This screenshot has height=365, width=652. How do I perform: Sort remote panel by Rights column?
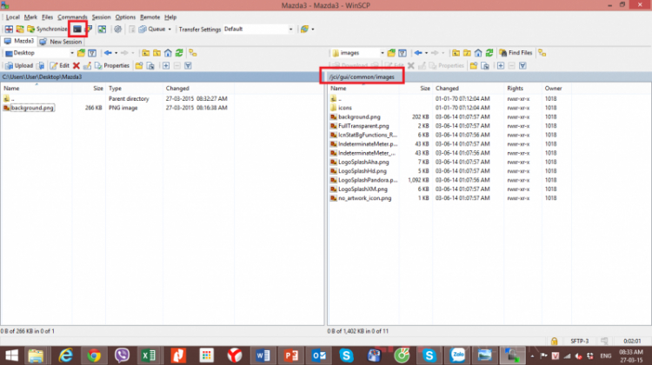pos(515,88)
